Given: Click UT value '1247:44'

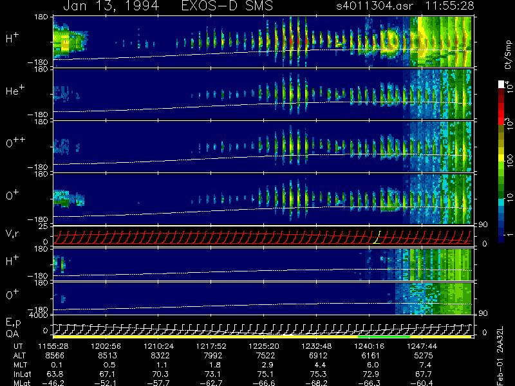Looking at the screenshot, I should click(422, 346).
